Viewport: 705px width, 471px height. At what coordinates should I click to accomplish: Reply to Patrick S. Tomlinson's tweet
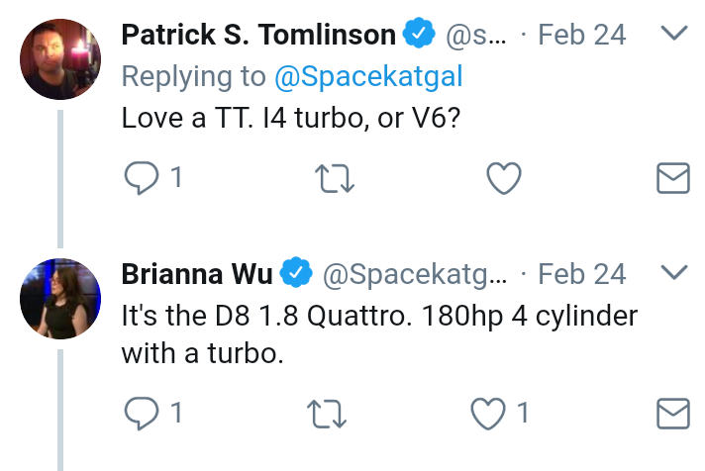(x=142, y=178)
